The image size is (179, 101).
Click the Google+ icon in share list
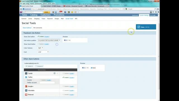tap(26, 86)
